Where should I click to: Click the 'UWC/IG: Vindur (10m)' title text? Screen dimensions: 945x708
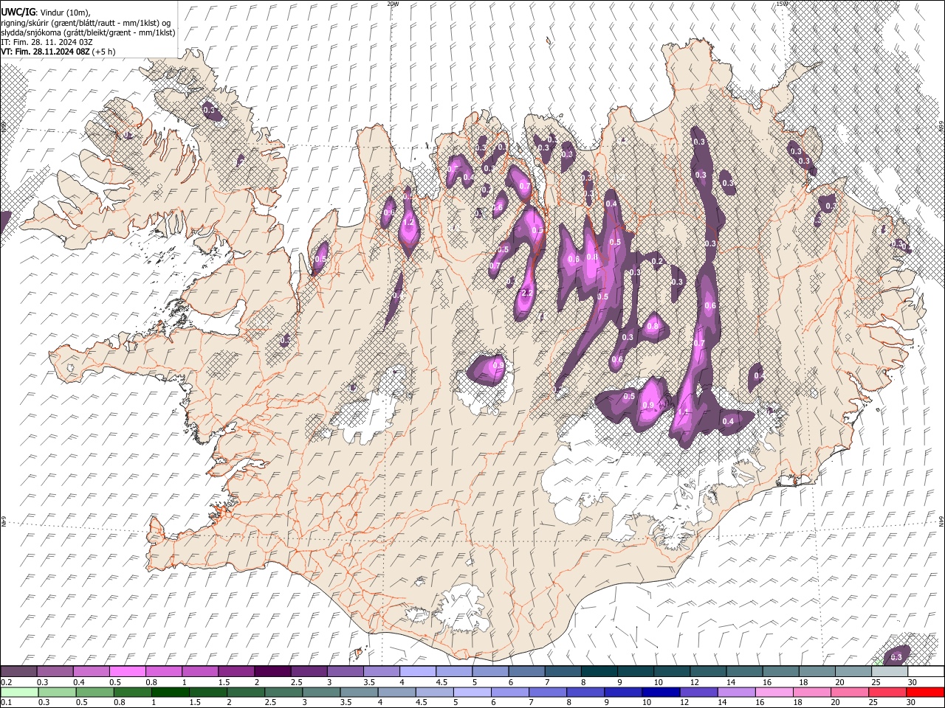(46, 13)
